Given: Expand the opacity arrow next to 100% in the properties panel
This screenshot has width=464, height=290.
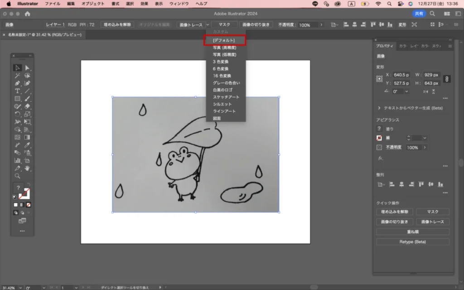Looking at the screenshot, I should pyautogui.click(x=426, y=148).
